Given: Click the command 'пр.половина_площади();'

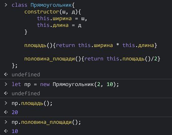Looking at the screenshot, I should pyautogui.click(x=46, y=122).
